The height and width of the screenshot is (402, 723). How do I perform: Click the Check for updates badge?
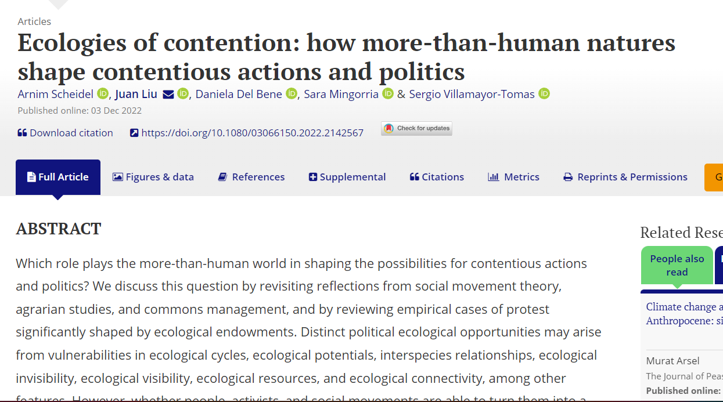[416, 129]
